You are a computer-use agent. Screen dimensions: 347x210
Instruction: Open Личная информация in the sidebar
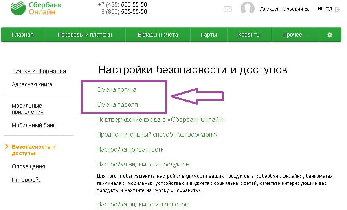(x=39, y=71)
